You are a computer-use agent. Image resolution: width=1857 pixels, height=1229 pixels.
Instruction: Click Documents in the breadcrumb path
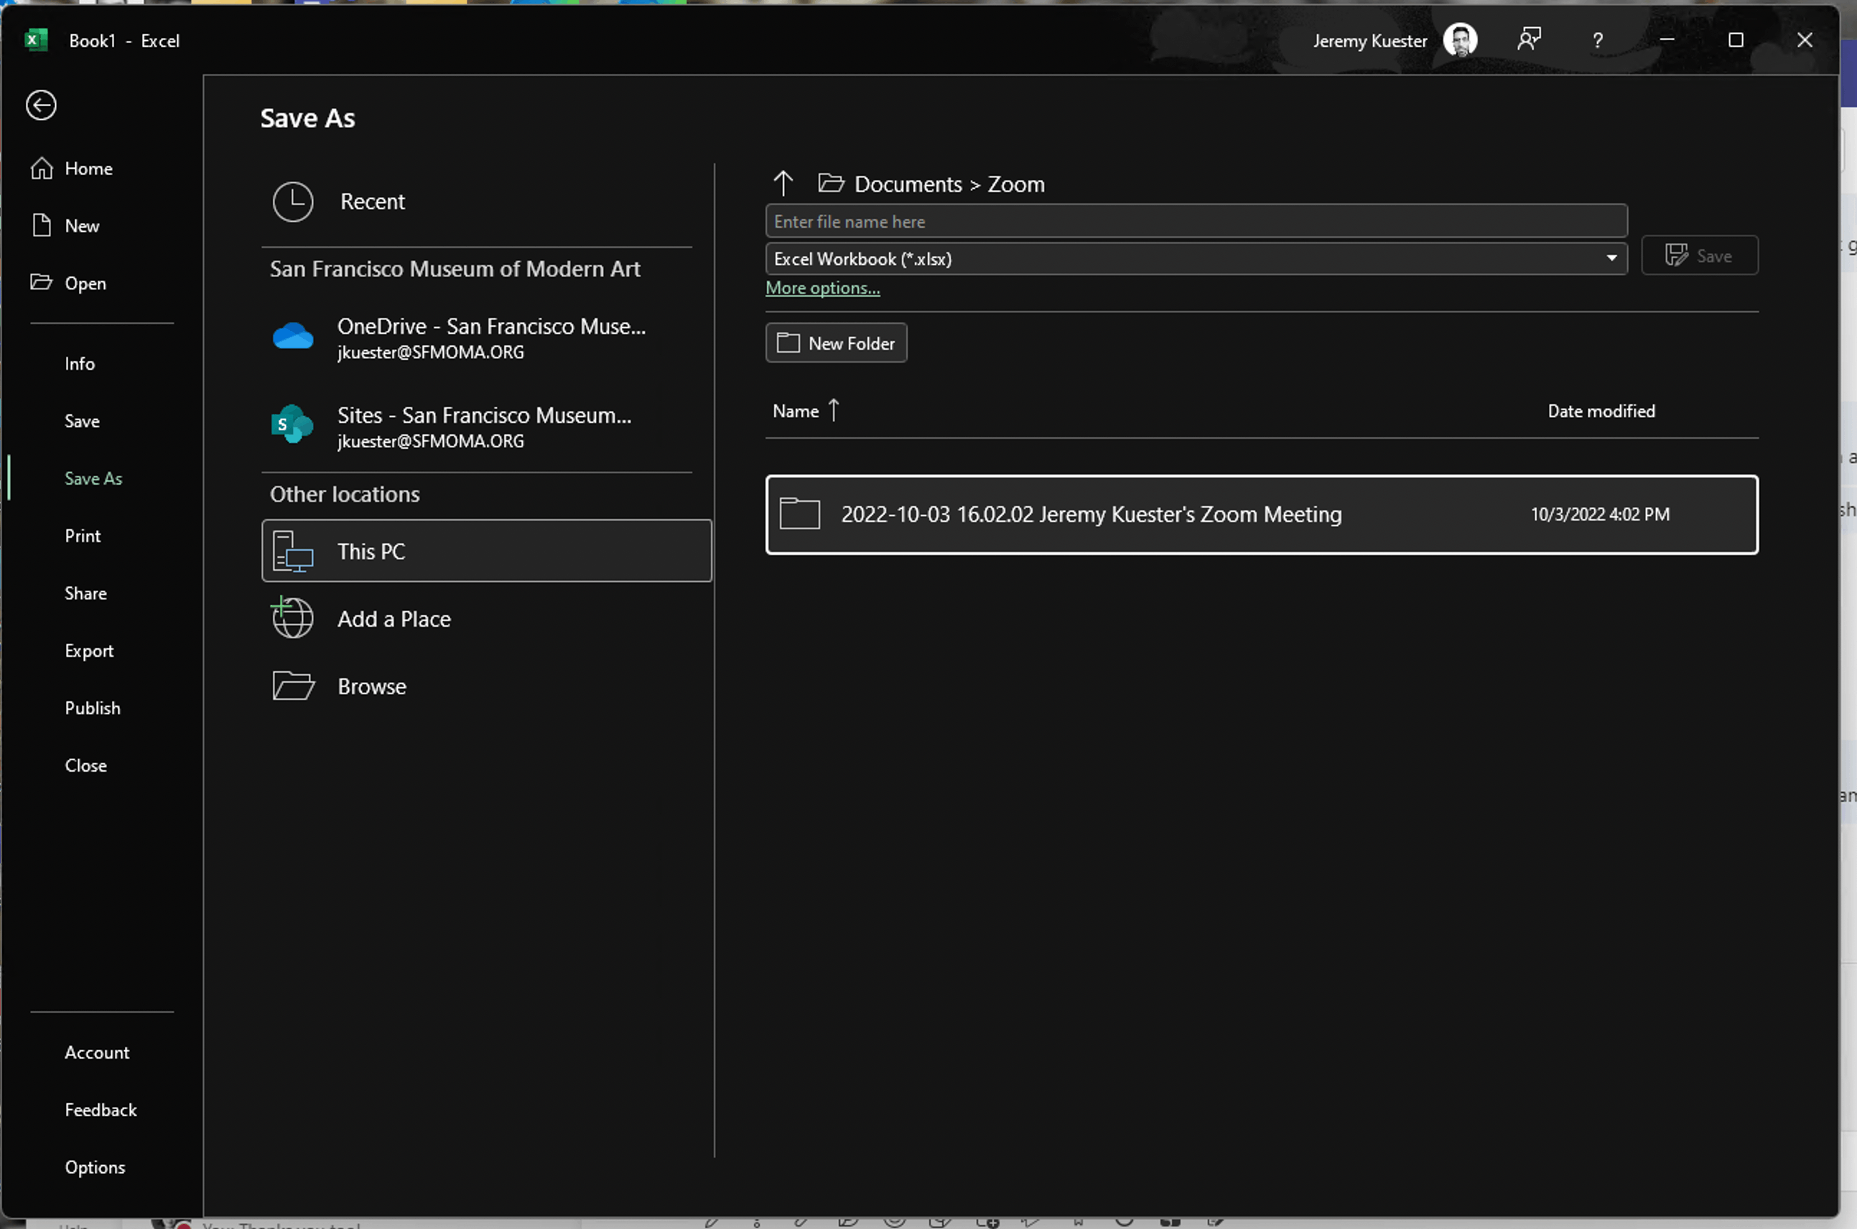coord(908,184)
